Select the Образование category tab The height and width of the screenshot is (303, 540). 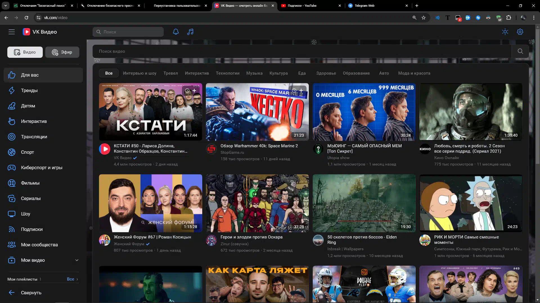(356, 73)
